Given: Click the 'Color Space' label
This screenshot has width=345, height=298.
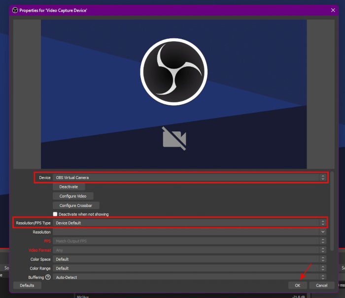Looking at the screenshot, I should (x=40, y=259).
